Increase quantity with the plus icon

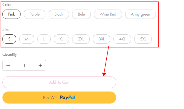(40, 65)
